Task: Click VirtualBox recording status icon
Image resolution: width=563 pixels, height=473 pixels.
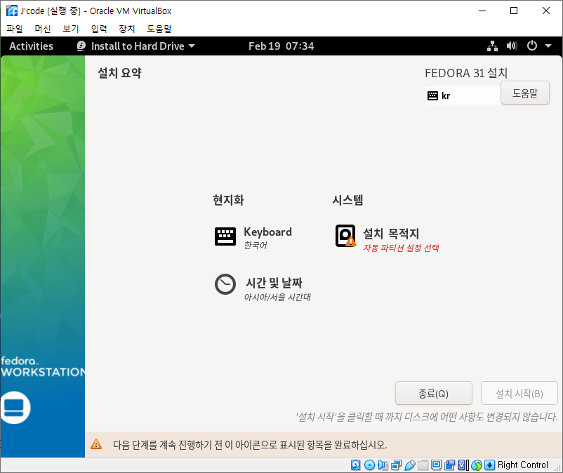Action: click(449, 465)
